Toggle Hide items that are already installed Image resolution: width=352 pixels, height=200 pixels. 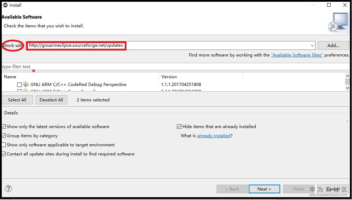179,127
